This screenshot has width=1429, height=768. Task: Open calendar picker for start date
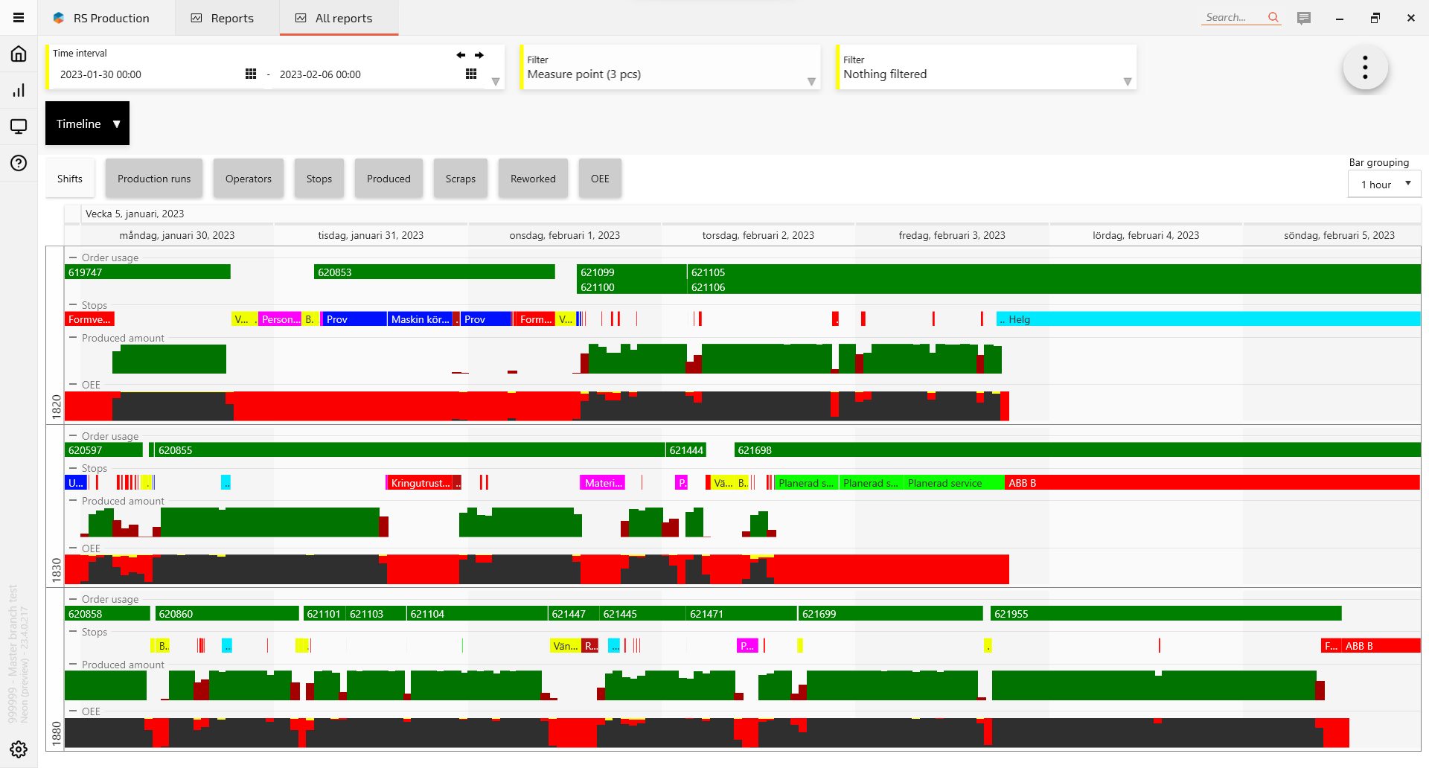[251, 74]
